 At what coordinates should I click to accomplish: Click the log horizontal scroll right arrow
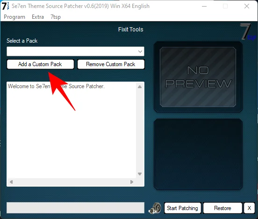pyautogui.click(x=132, y=182)
